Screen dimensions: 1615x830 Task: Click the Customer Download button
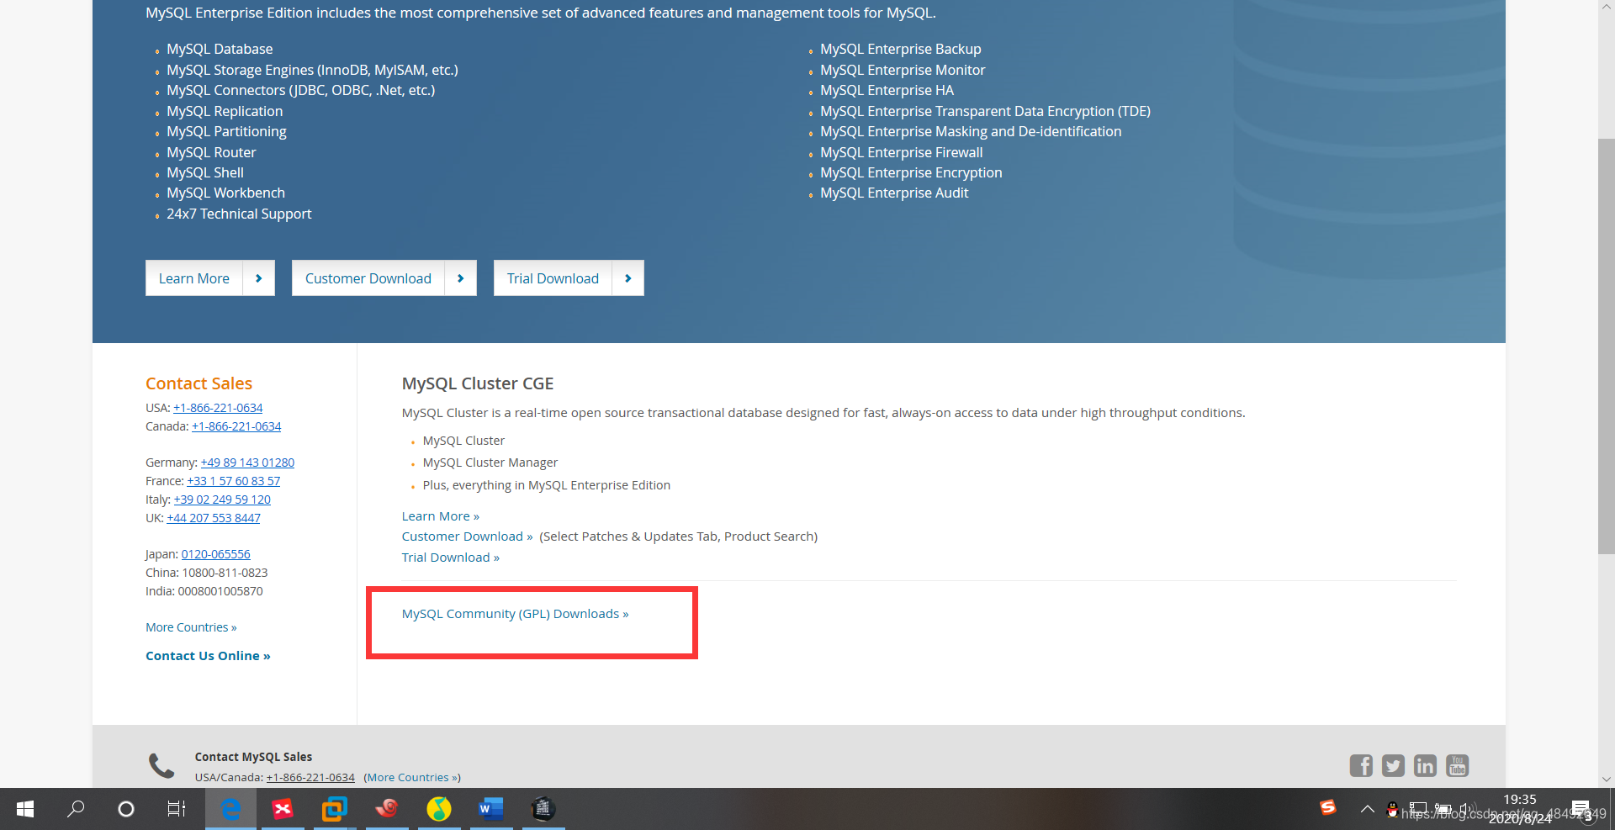click(368, 278)
